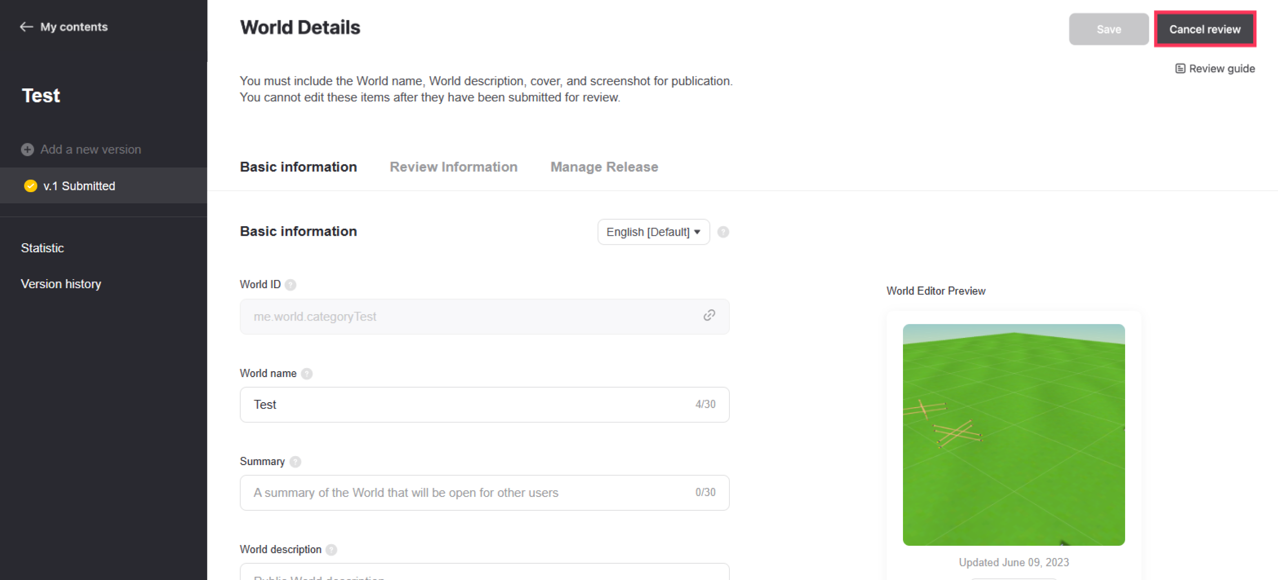Open the English [Default] language dropdown
Image resolution: width=1278 pixels, height=580 pixels.
coord(653,232)
